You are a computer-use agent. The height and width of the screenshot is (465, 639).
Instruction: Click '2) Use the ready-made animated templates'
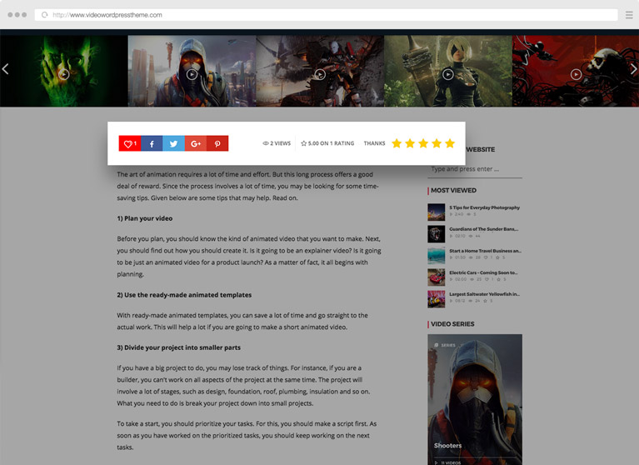[184, 295]
